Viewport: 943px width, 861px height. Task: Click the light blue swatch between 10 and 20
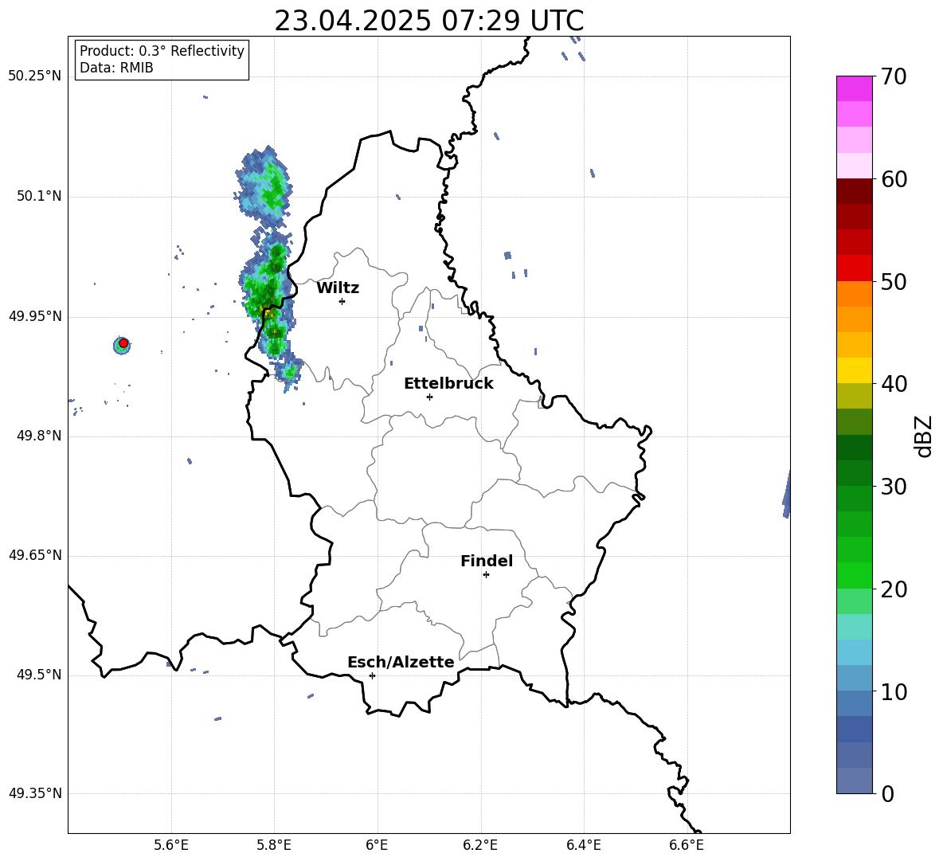click(854, 652)
